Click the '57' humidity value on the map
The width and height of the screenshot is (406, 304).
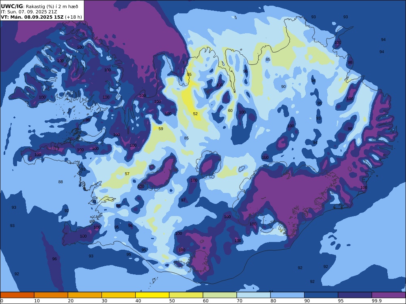[x=127, y=174]
